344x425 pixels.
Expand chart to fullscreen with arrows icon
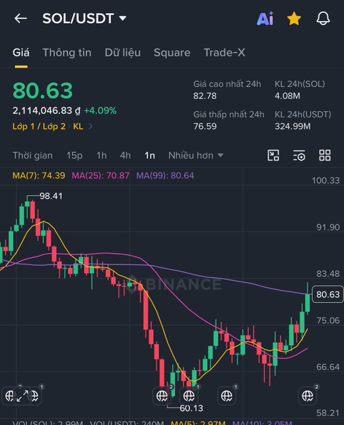23,396
